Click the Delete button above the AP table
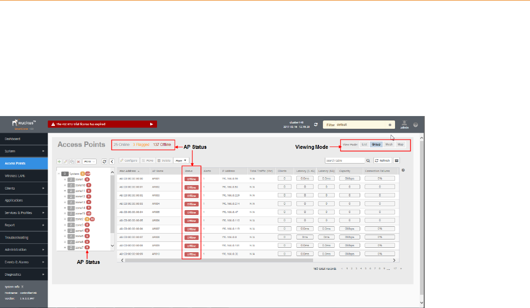Screen dimensions: 530x308 pos(164,161)
